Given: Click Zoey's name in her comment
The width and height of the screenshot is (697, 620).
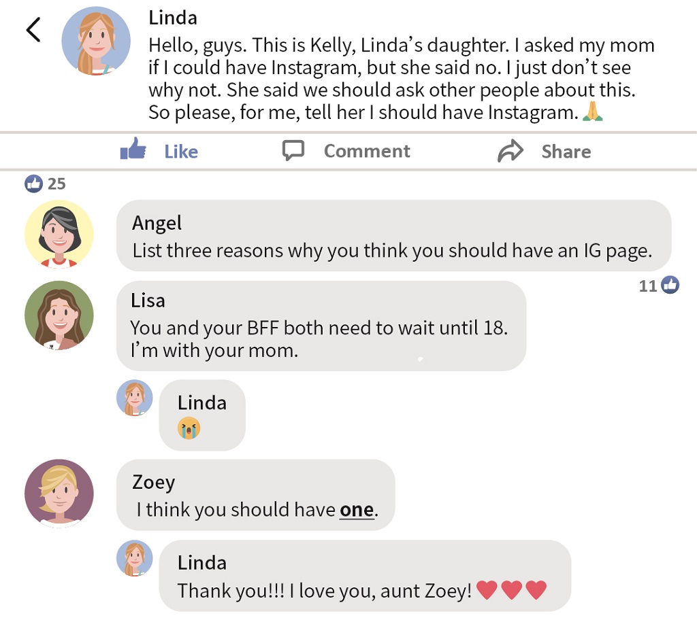Looking at the screenshot, I should (154, 482).
